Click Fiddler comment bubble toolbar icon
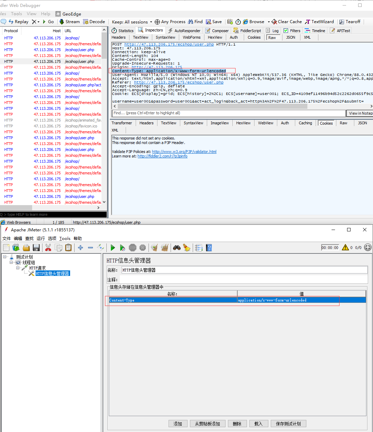The height and width of the screenshot is (432, 373). pos(3,21)
